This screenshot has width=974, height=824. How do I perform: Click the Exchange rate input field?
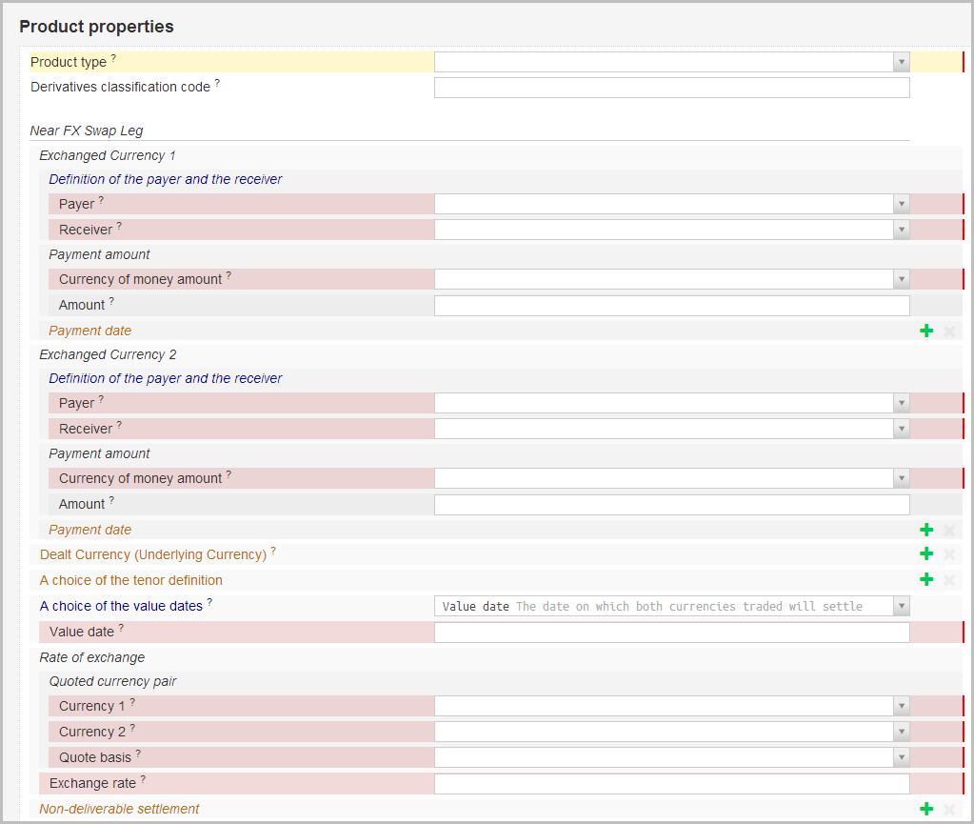click(671, 784)
